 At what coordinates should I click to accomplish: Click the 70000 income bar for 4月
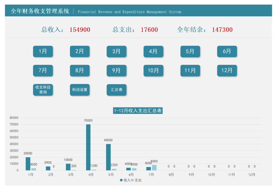tap(88, 147)
